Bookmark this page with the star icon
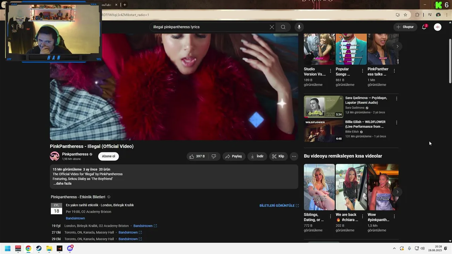Screen dimensions: 452x254 click(405, 15)
